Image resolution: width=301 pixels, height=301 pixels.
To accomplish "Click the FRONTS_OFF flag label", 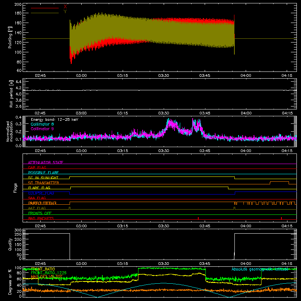I will pos(40,213).
